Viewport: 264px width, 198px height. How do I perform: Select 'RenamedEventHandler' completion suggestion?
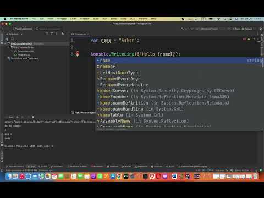click(x=179, y=85)
